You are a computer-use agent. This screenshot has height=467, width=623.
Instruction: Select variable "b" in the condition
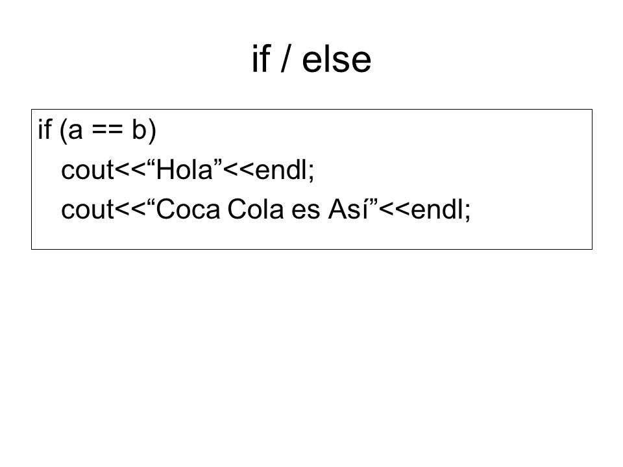pos(139,130)
